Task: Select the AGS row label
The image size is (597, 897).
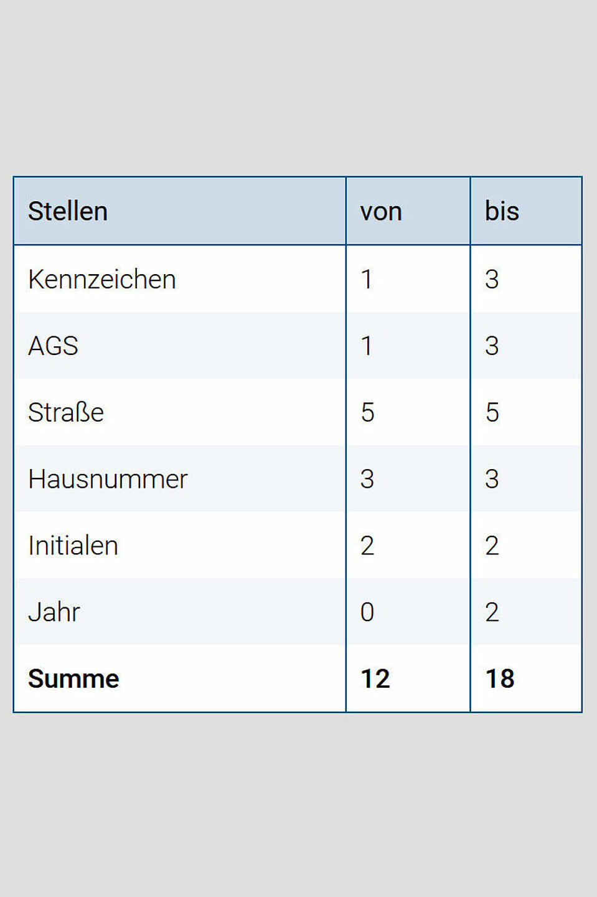Action: point(54,346)
